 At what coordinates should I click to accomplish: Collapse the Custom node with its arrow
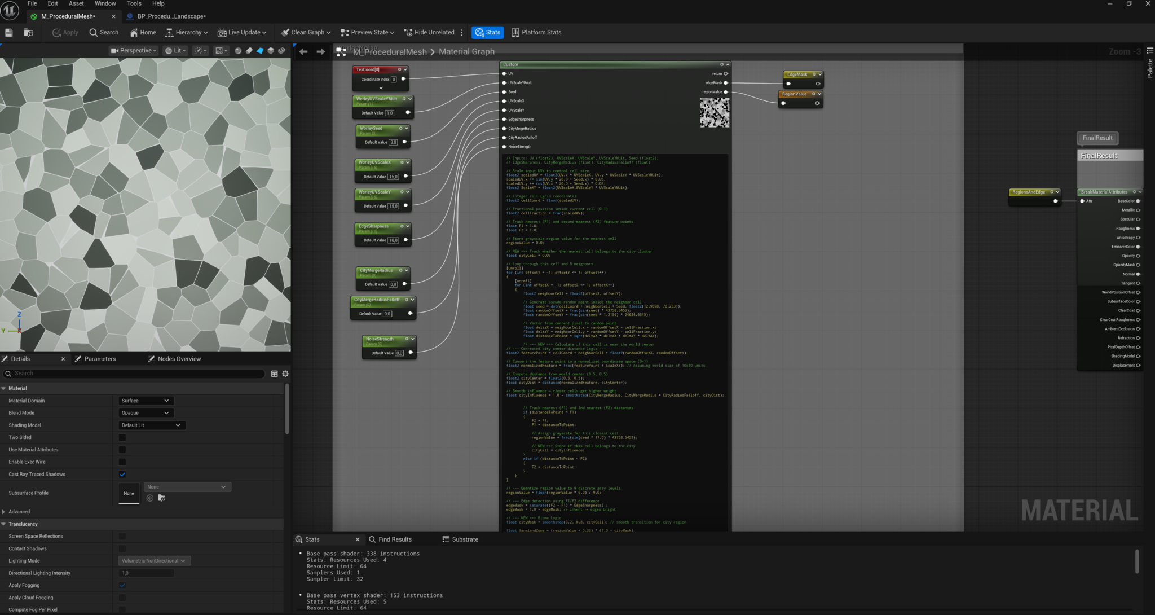(728, 64)
